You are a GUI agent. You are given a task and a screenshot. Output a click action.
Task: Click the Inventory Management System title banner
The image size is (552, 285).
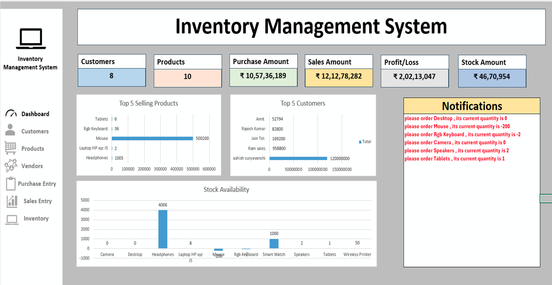click(x=311, y=27)
